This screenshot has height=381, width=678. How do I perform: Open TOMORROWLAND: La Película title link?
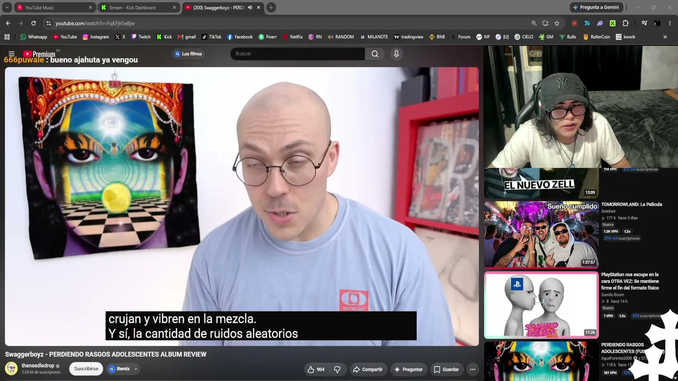(x=631, y=204)
